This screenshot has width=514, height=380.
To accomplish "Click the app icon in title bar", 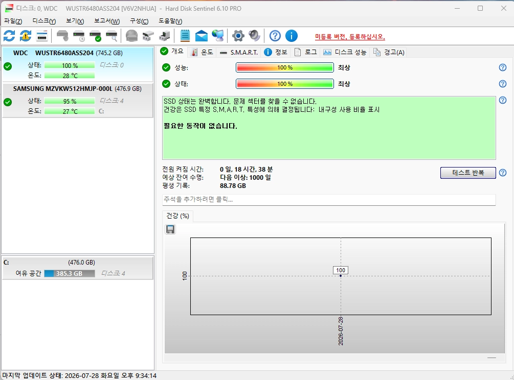I will coord(9,8).
